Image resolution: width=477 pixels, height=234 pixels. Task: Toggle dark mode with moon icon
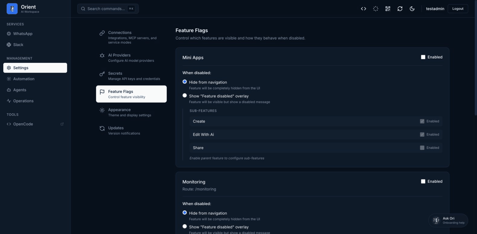point(412,9)
